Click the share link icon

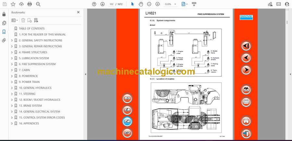(270, 4)
